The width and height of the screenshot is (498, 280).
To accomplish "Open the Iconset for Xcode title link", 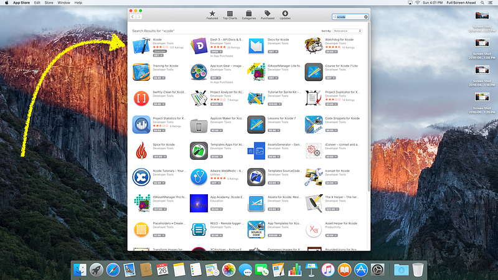I will 337,170.
